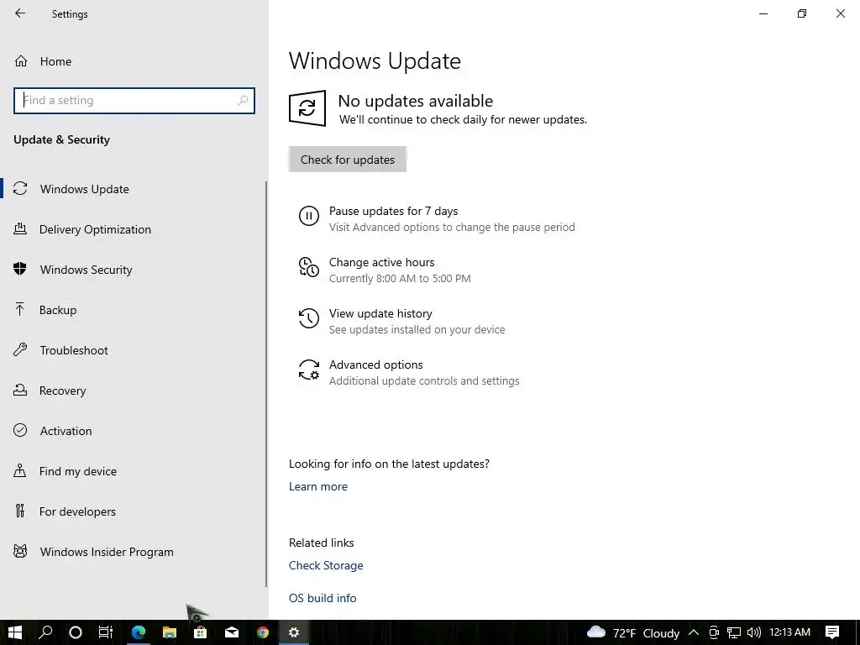Image resolution: width=860 pixels, height=645 pixels.
Task: Open Cortana circle in taskbar
Action: [x=76, y=632]
